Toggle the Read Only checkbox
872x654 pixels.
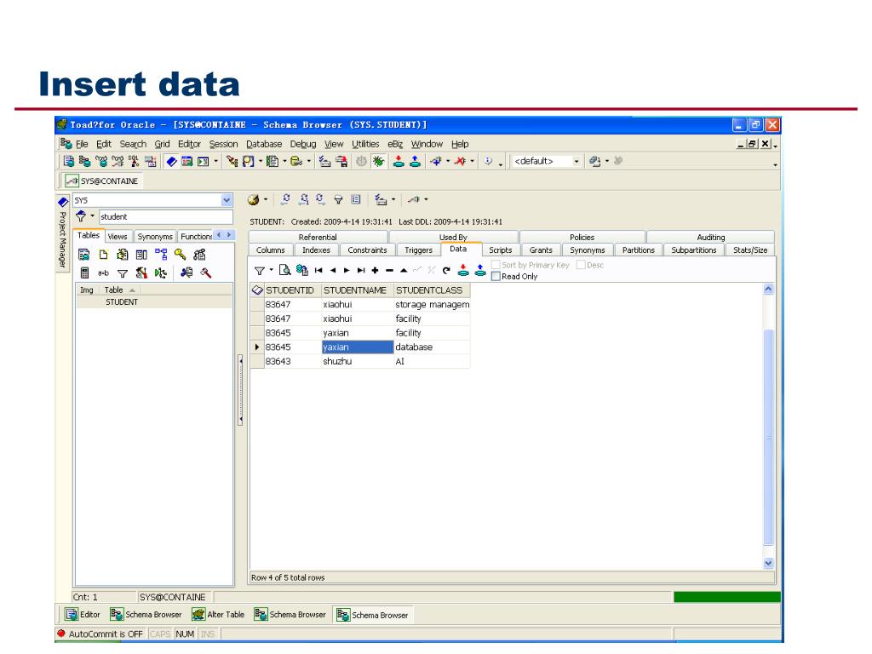tap(496, 277)
